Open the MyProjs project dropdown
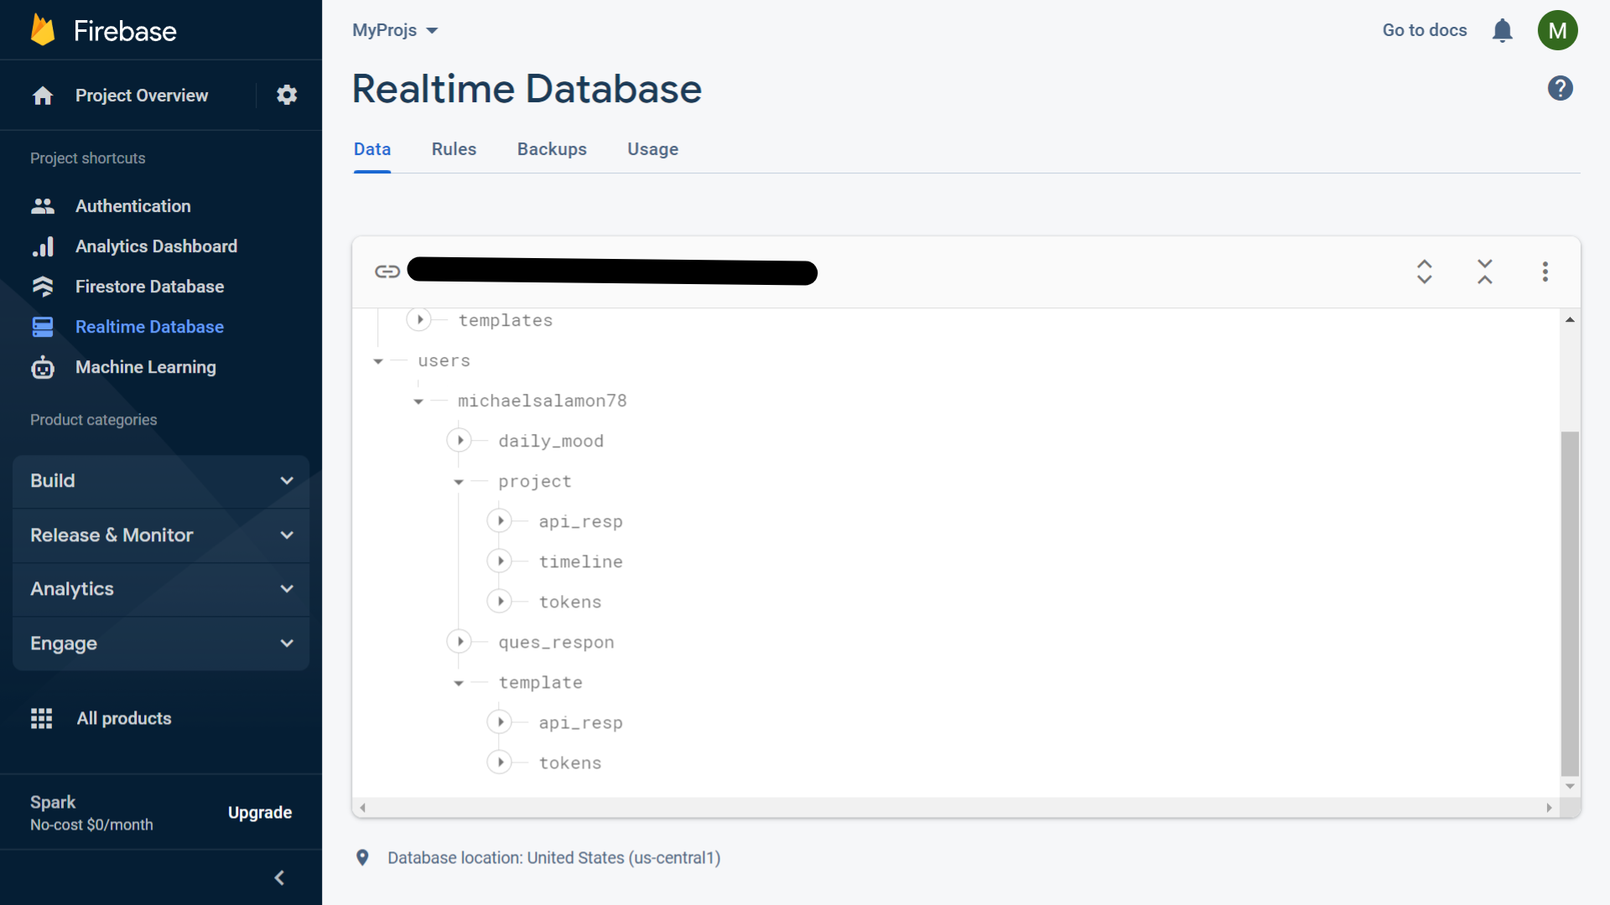 click(395, 30)
